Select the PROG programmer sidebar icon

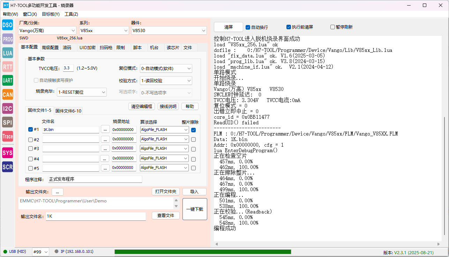7,39
